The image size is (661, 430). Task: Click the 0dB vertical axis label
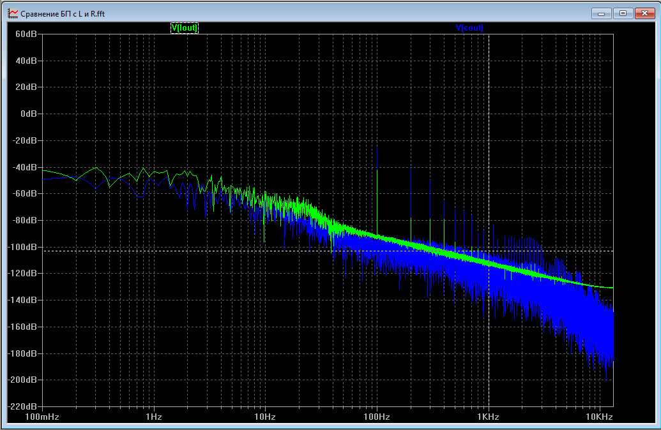(29, 114)
